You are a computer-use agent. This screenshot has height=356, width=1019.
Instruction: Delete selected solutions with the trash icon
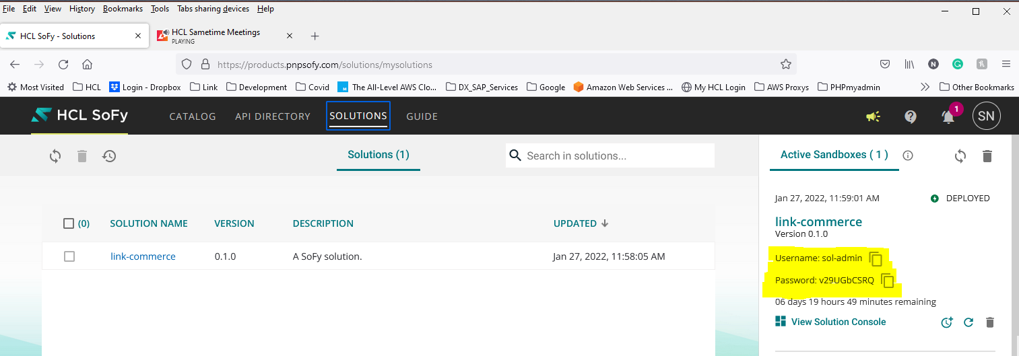tap(82, 156)
